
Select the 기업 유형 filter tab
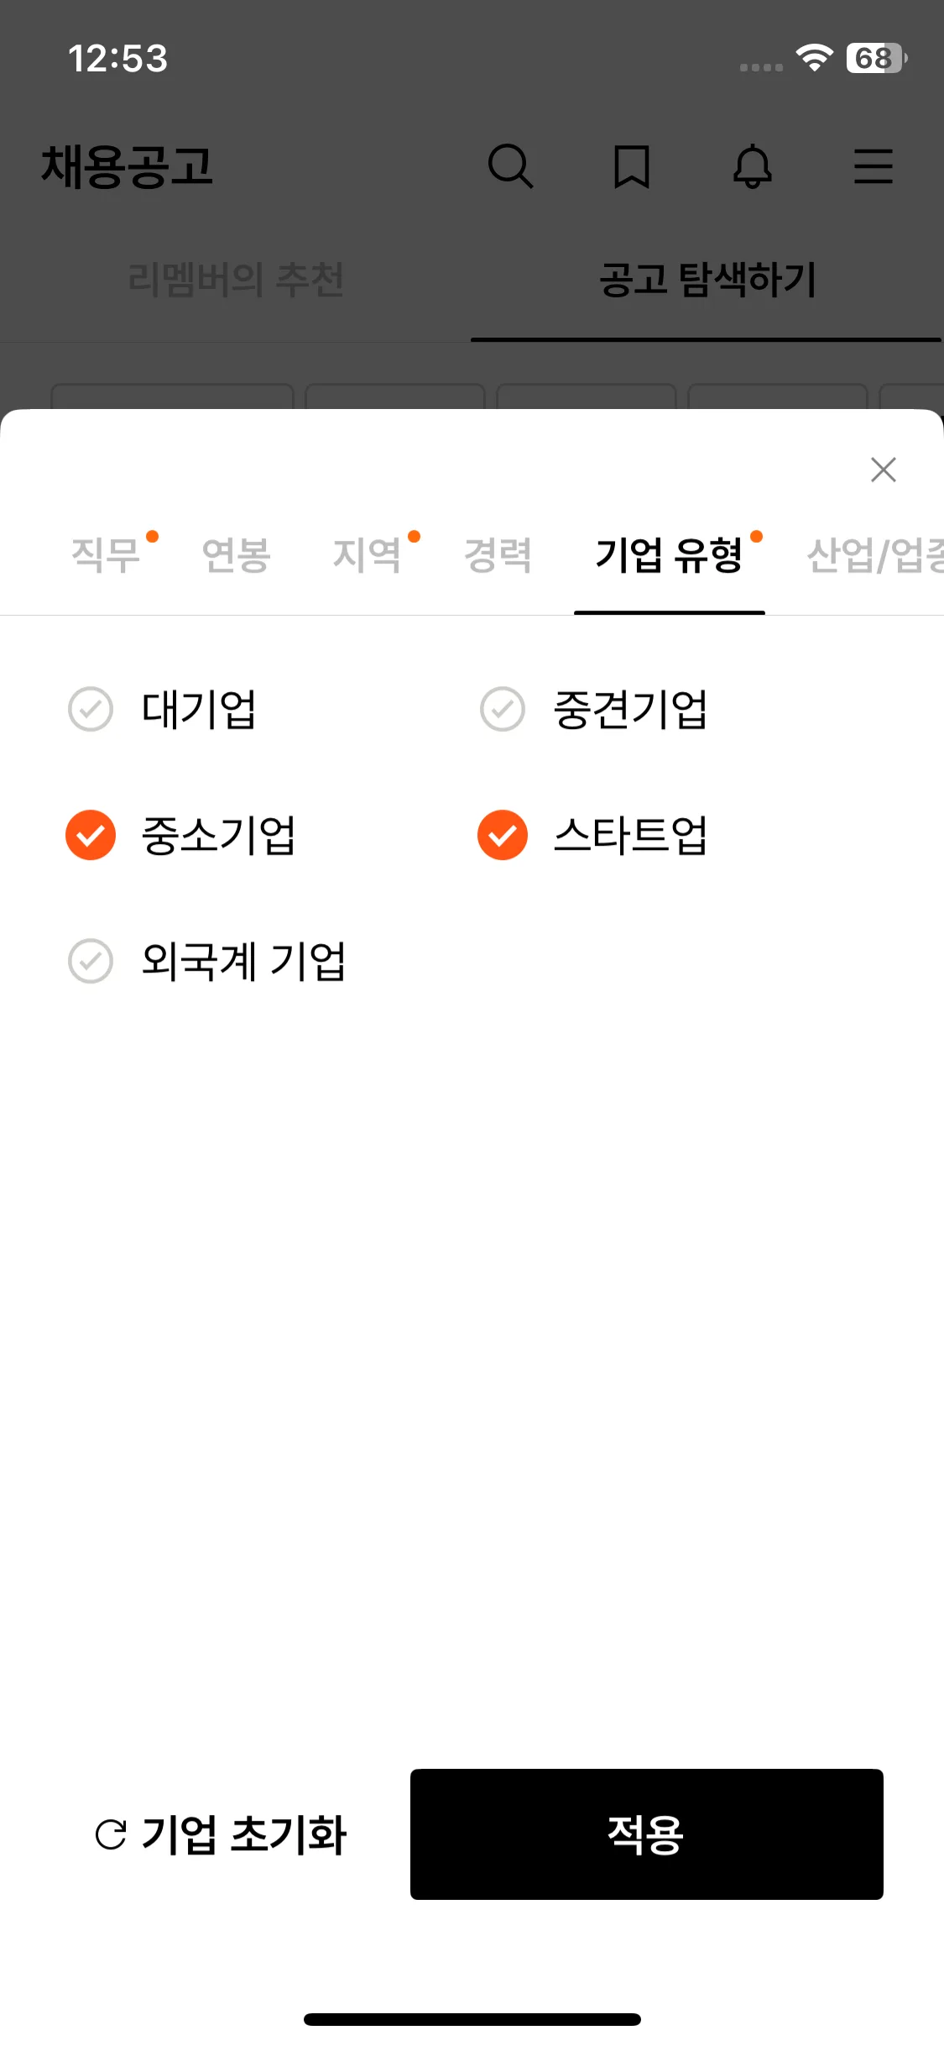[x=669, y=555]
